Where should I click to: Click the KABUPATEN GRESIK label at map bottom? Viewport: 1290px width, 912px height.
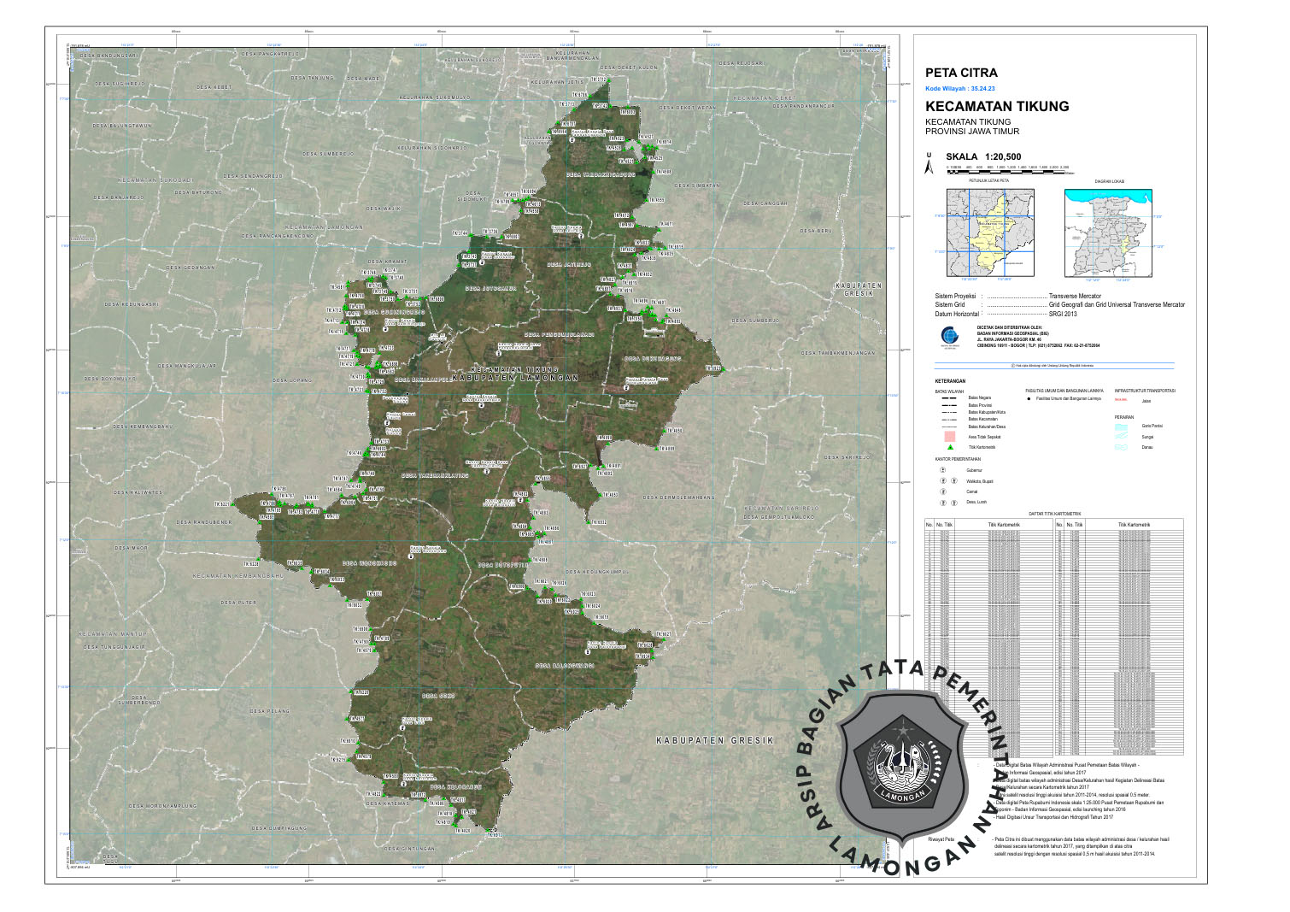pos(714,740)
